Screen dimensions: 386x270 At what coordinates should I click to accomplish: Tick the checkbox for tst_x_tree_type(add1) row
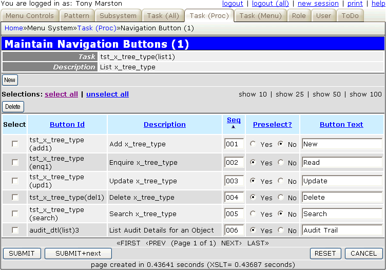click(x=15, y=144)
